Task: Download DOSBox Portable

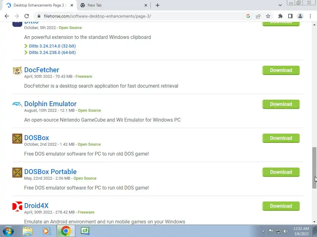Action: click(281, 172)
